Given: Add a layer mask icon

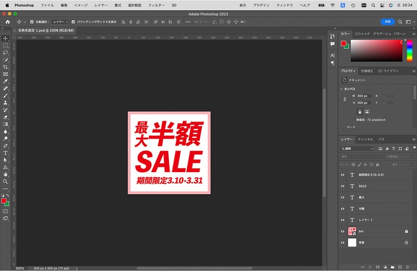Looking at the screenshot, I should click(378, 267).
